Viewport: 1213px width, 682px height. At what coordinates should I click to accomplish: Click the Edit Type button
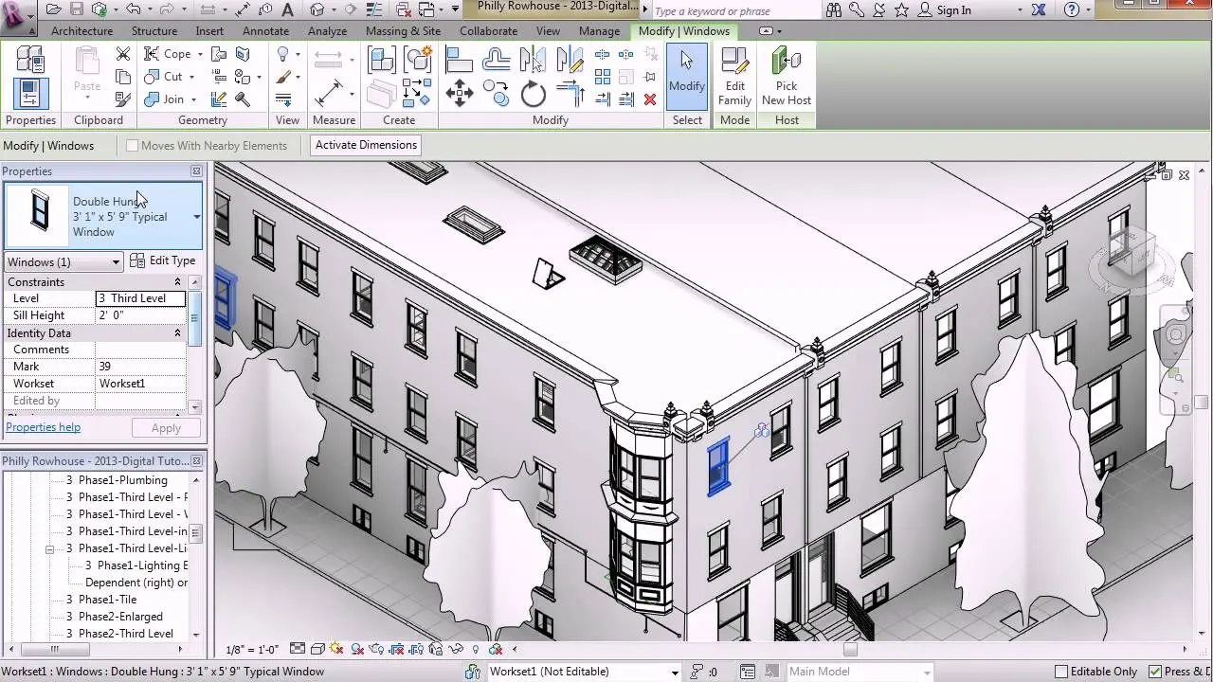coord(163,261)
